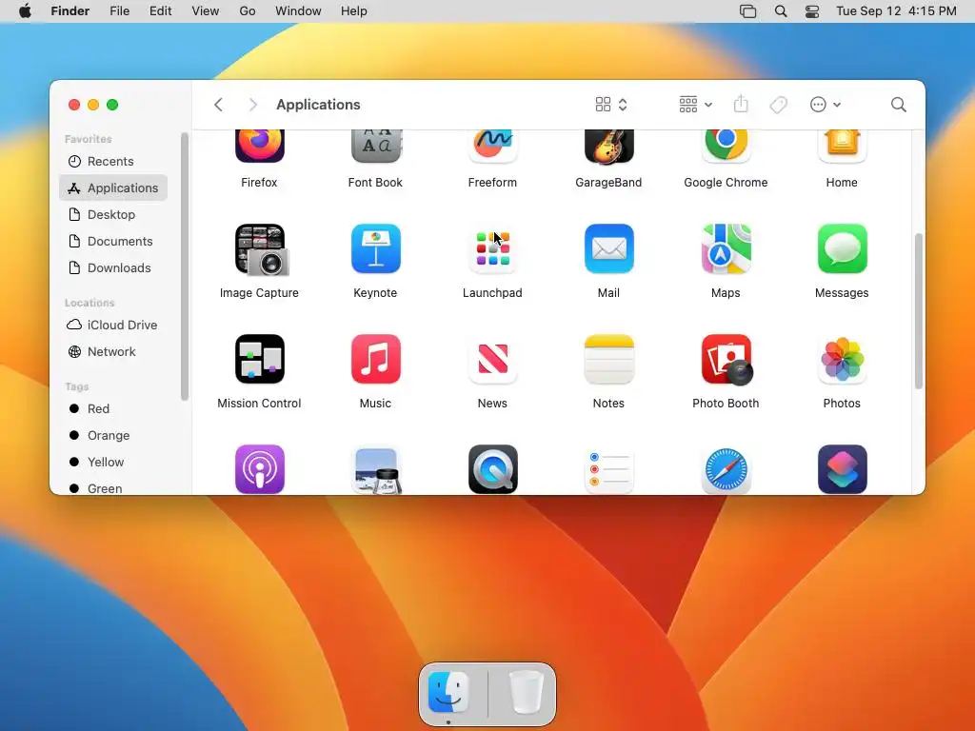The width and height of the screenshot is (975, 731).
Task: Open the Finder menu in menu bar
Action: (70, 11)
